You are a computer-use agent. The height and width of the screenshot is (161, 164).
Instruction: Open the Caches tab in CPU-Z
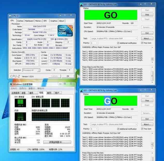20,21
